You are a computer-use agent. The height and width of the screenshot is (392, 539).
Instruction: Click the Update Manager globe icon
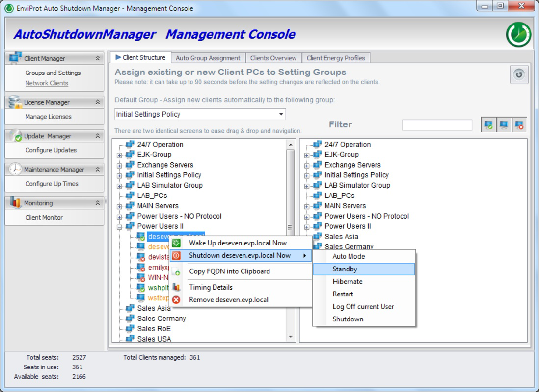(16, 136)
